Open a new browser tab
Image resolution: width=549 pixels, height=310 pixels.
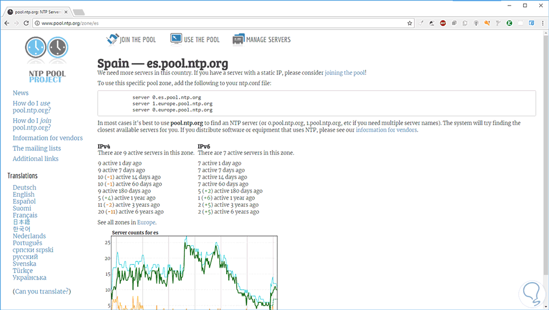coord(79,12)
